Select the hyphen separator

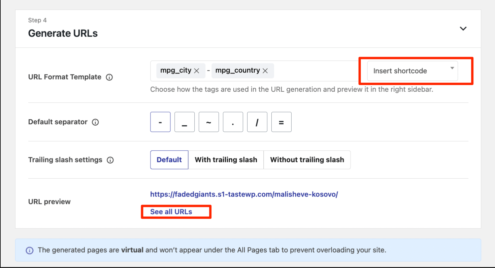tap(160, 122)
